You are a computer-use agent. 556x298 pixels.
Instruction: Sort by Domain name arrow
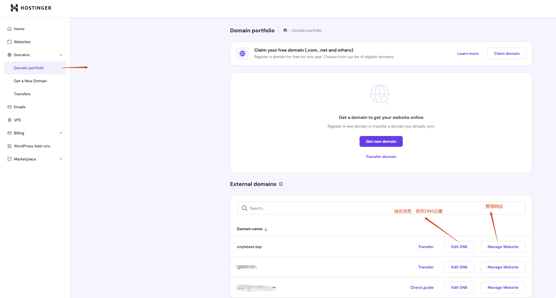(266, 229)
